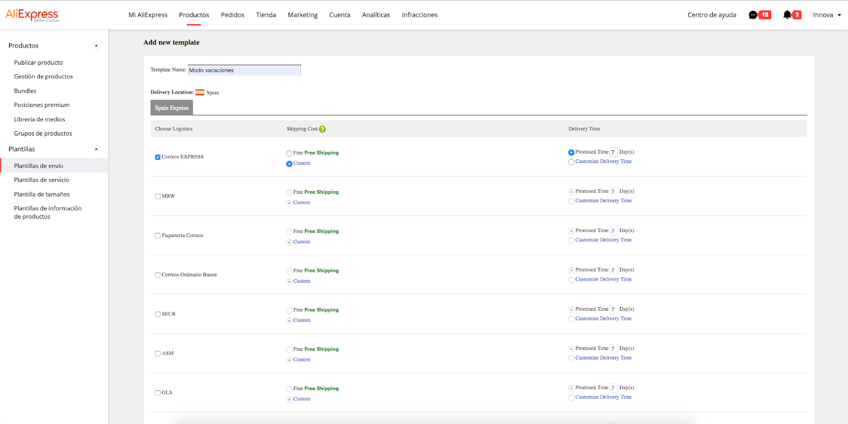Viewport: 848px width, 424px height.
Task: Click the Shipping Cost help question mark
Action: [322, 129]
